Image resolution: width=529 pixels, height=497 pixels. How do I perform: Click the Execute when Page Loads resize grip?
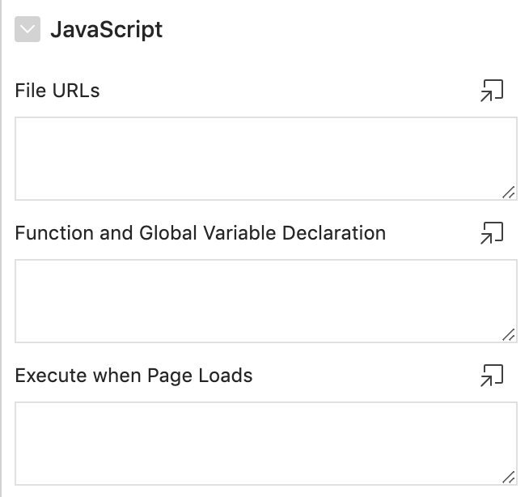tap(508, 477)
